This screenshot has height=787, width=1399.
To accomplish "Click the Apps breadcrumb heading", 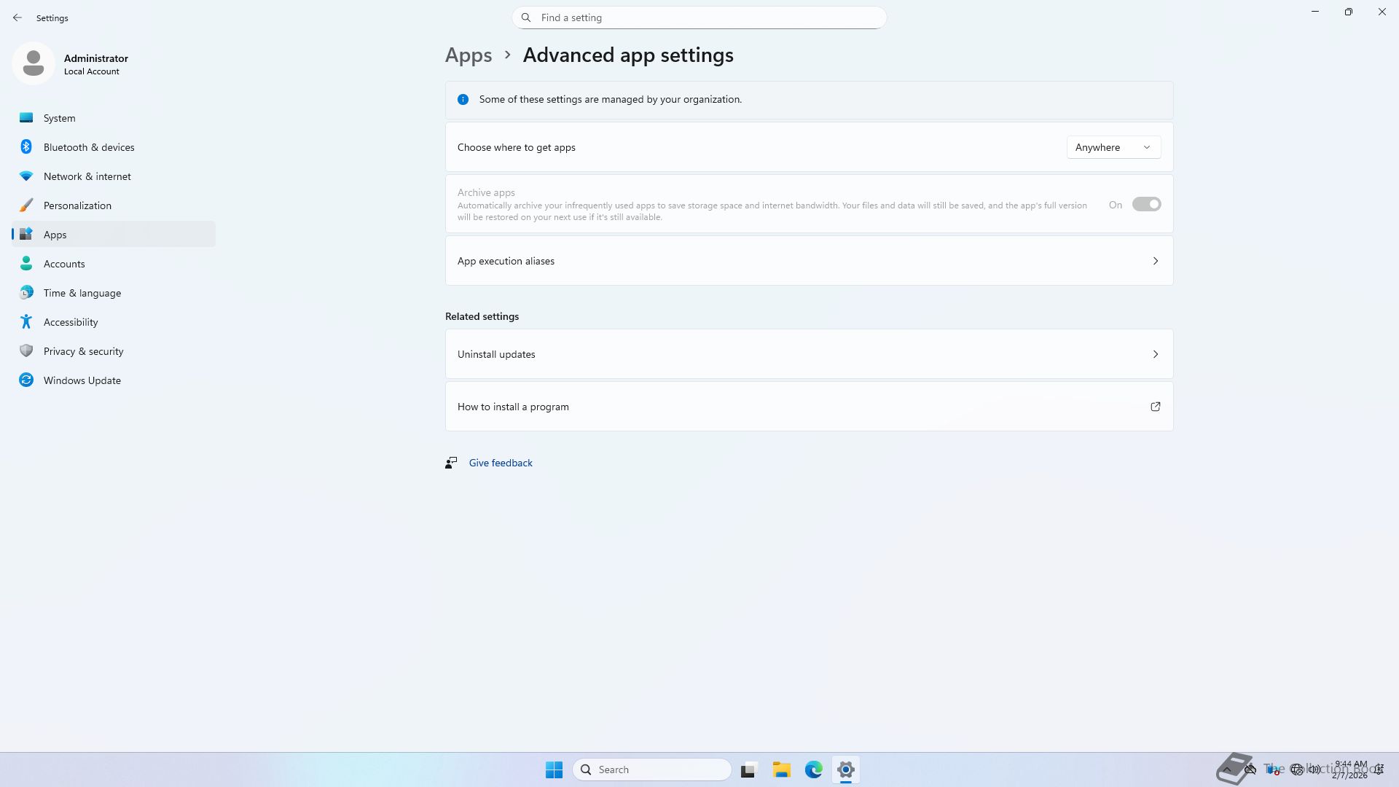I will pyautogui.click(x=469, y=55).
